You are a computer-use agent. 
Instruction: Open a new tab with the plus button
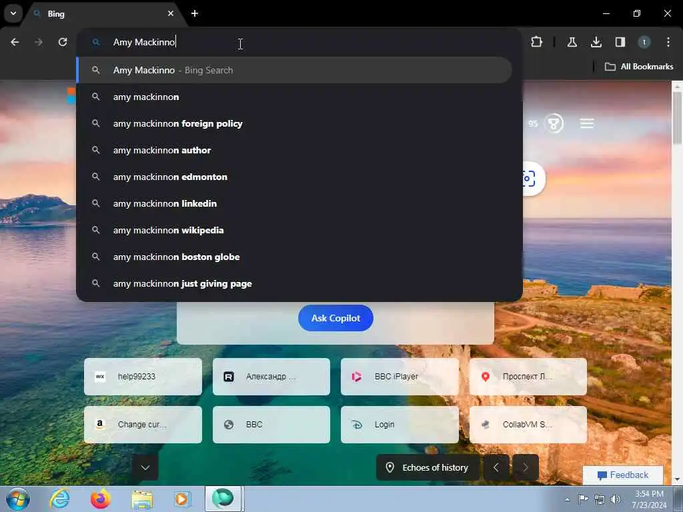point(195,13)
